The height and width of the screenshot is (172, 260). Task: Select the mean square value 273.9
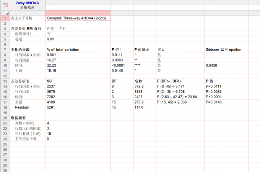coord(139,102)
